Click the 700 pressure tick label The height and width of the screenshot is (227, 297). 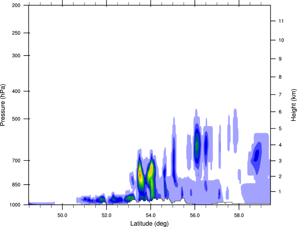pyautogui.click(x=16, y=161)
